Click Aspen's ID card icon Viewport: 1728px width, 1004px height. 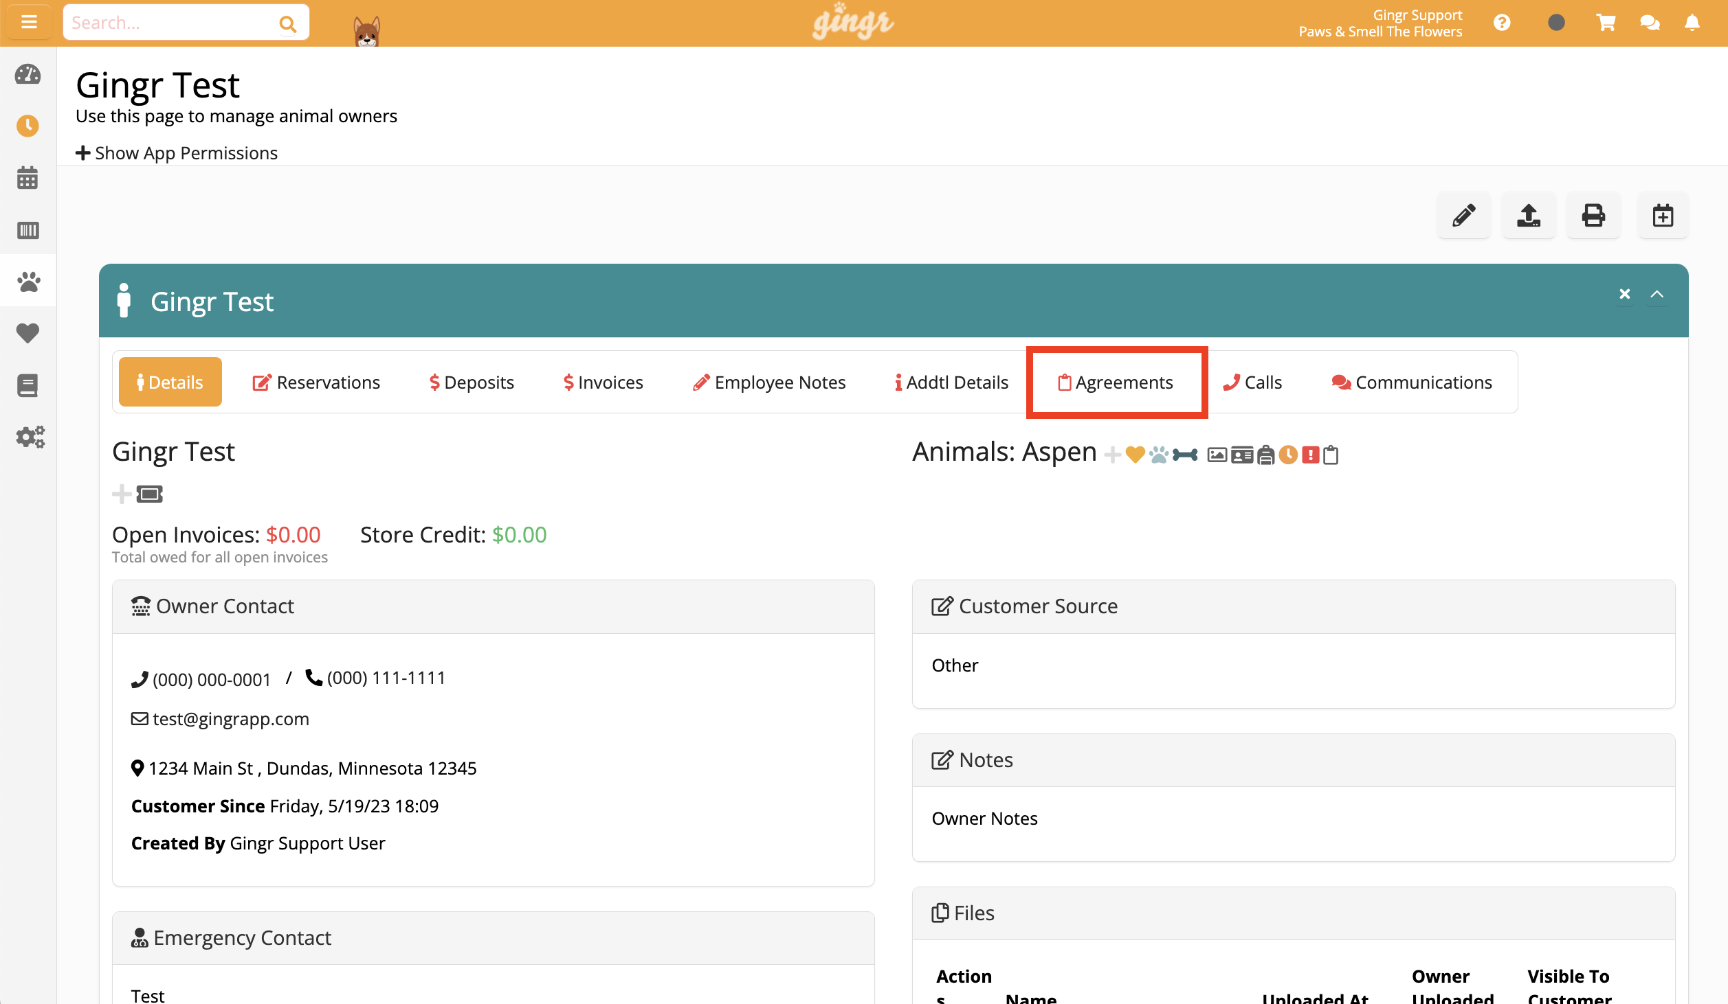[x=1242, y=455]
